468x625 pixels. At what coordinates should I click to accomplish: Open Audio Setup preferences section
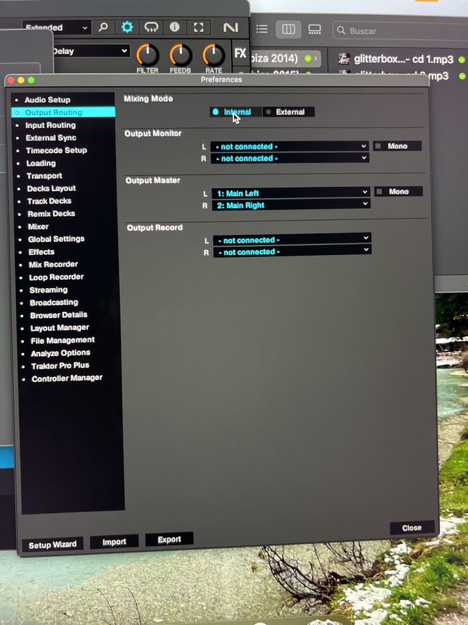tap(47, 99)
